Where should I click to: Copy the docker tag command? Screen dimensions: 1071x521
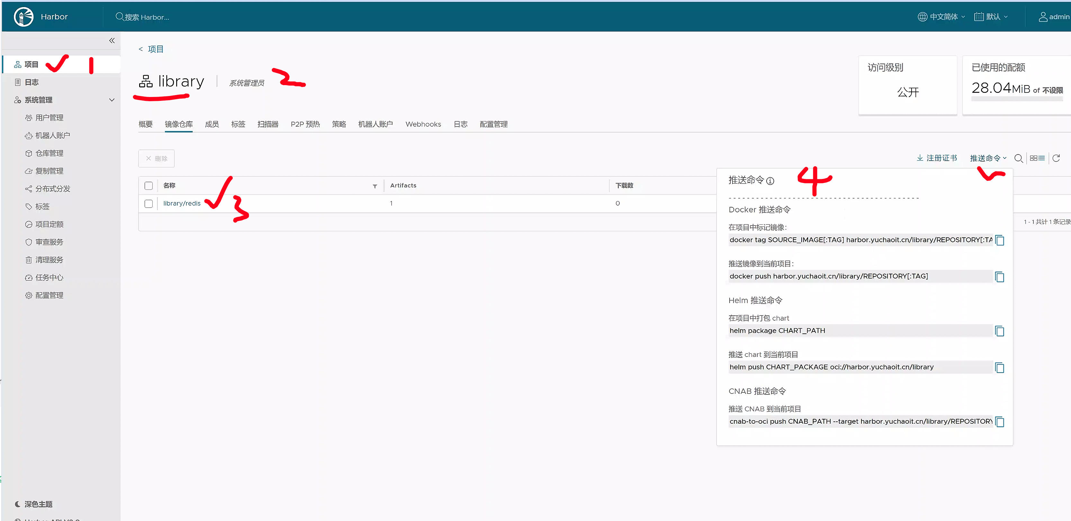[1000, 241]
